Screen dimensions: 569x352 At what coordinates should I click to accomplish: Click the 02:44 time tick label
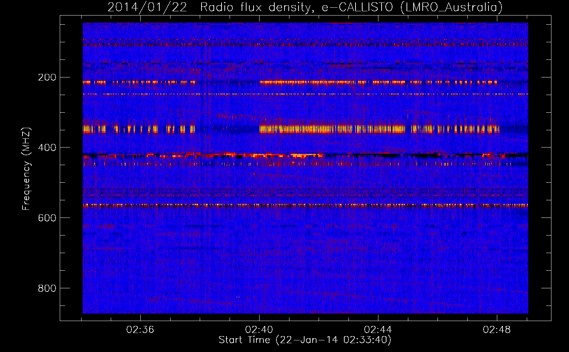(378, 330)
